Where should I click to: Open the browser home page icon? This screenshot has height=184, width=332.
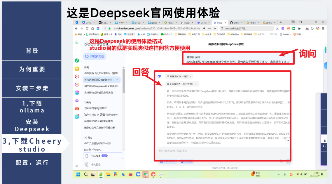pos(92,28)
